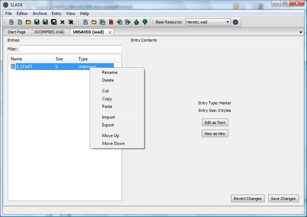Click the Export Entry green-arrow icon
Viewport: 307px width, 217px height.
point(128,22)
